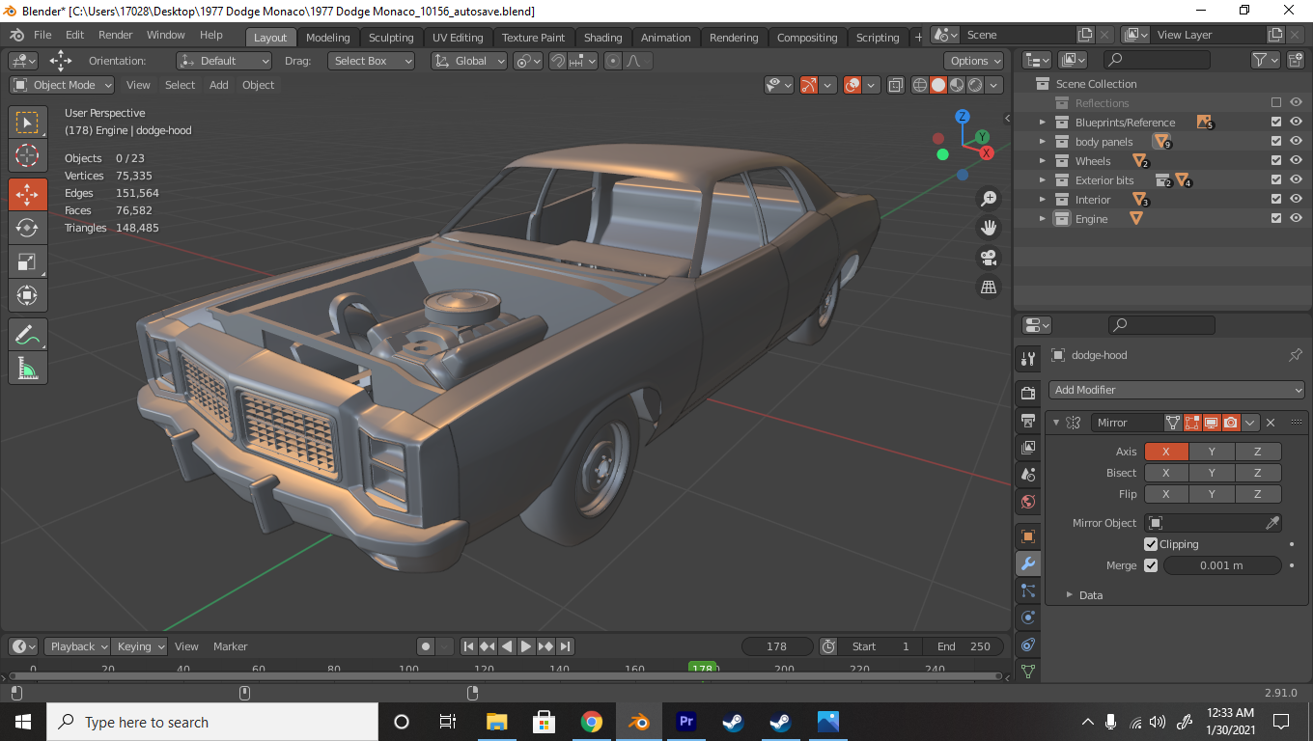Open the Options dropdown
This screenshot has height=741, width=1313.
pyautogui.click(x=974, y=61)
